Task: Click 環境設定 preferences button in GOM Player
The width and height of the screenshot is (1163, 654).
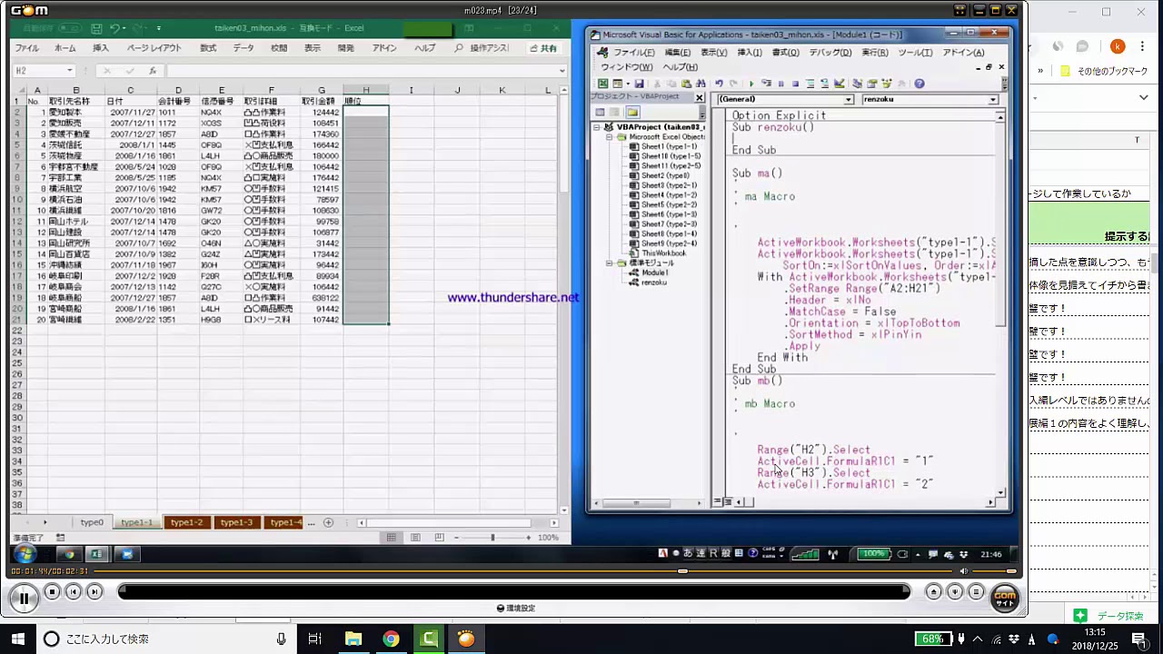Action: (515, 609)
